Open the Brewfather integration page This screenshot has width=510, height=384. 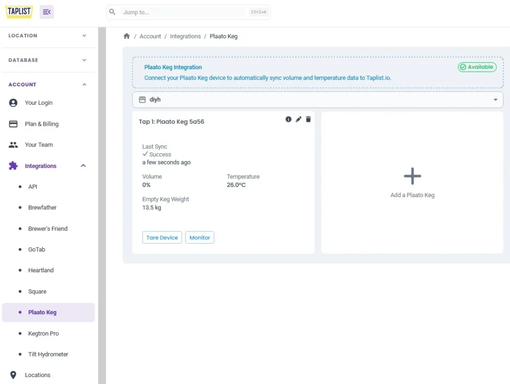42,207
